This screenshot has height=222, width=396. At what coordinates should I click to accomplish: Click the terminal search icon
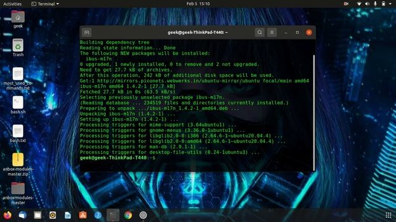pos(260,33)
